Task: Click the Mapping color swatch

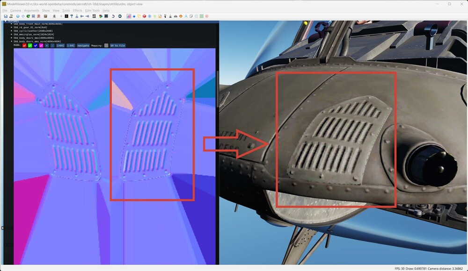Action: pos(105,45)
